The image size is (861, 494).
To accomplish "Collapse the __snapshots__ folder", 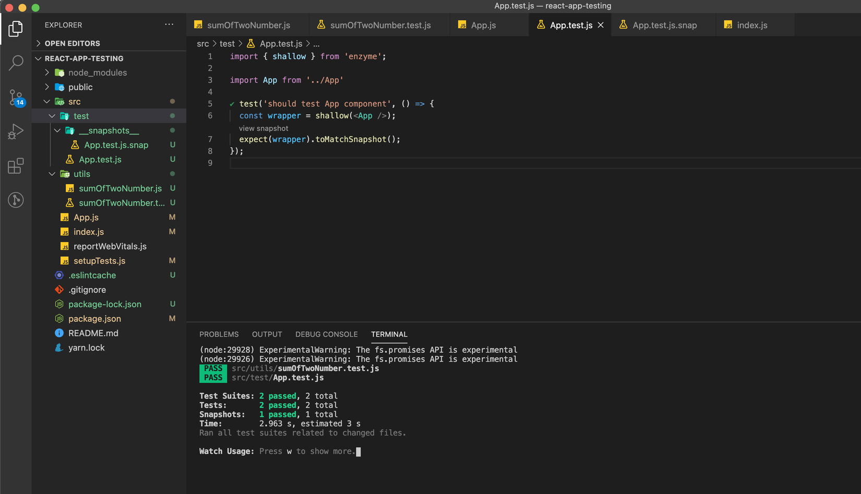I will [109, 130].
